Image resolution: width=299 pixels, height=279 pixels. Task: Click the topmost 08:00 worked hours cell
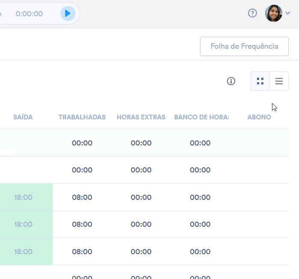point(82,197)
